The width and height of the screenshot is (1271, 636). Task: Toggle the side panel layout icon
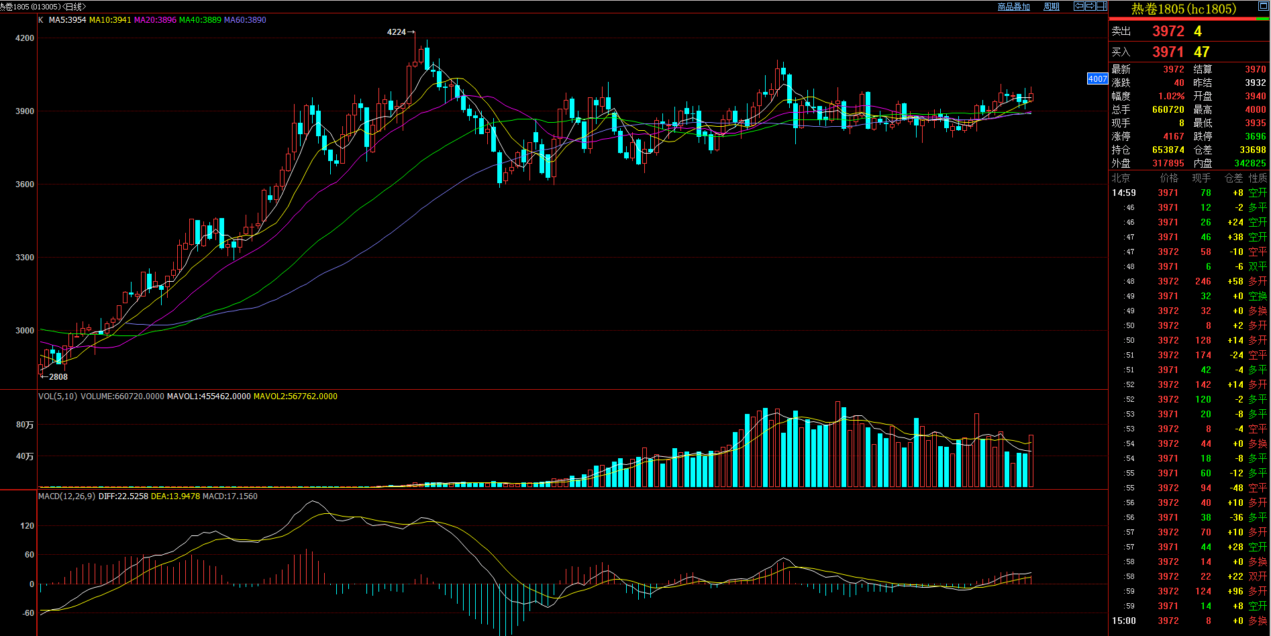(x=1102, y=6)
